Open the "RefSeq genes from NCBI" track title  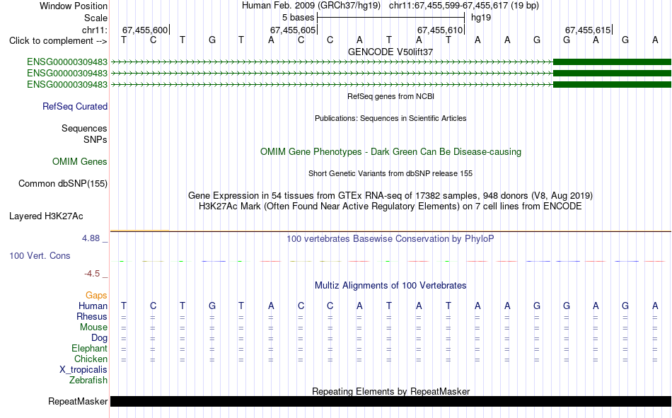click(390, 96)
